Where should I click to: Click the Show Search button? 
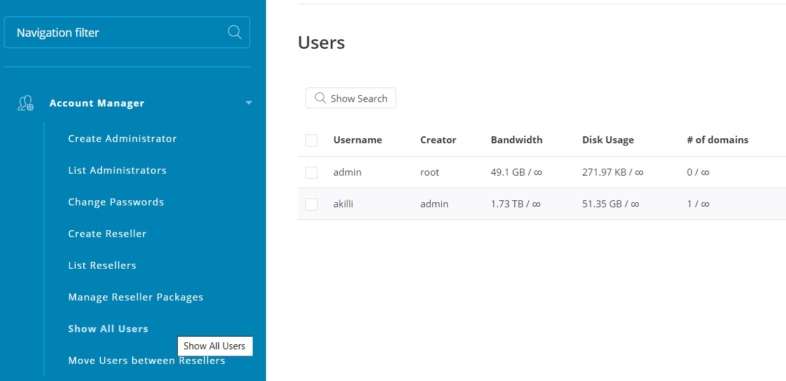(350, 98)
